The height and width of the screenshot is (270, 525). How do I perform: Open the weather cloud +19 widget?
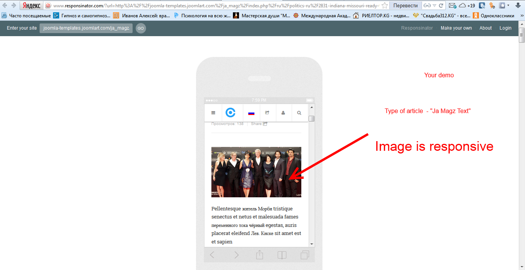pyautogui.click(x=467, y=6)
